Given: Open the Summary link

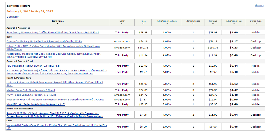Looking at the screenshot, I should point(13,17).
